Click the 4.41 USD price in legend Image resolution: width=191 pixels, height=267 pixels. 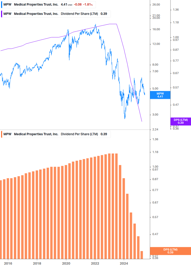pos(67,5)
